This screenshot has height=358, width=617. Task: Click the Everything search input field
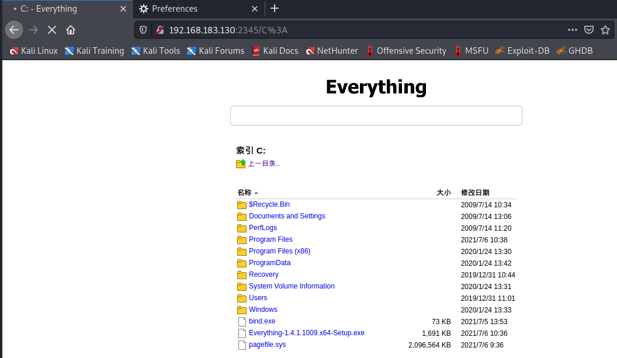[x=376, y=115]
